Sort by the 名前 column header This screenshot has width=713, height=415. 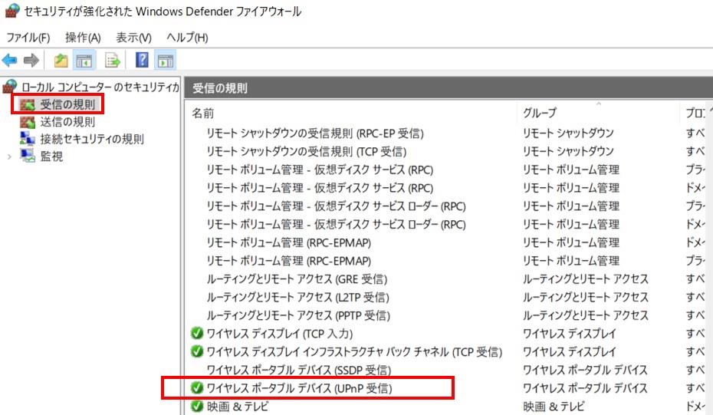click(x=203, y=113)
